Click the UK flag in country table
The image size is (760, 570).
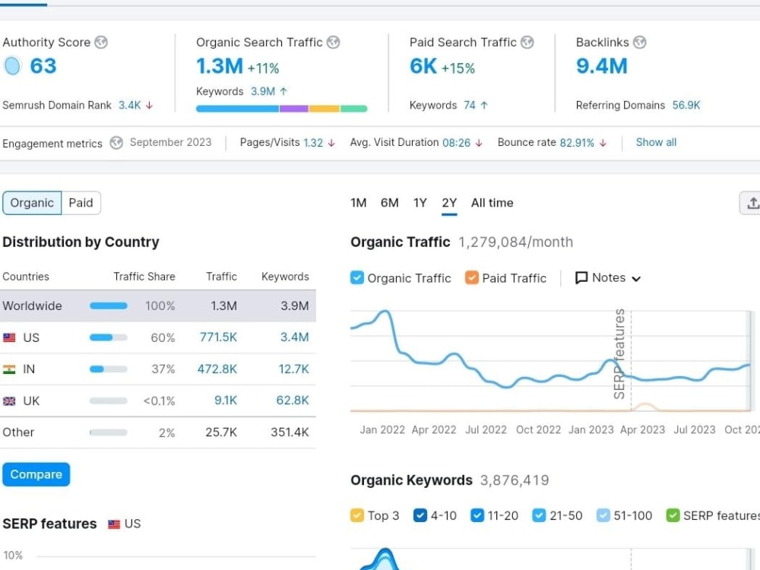coord(9,401)
